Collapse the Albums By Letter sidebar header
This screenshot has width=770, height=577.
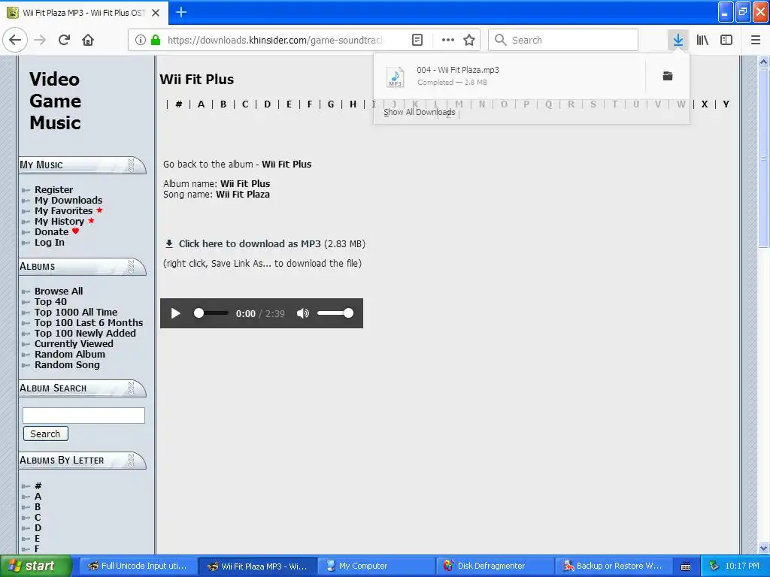pyautogui.click(x=82, y=461)
